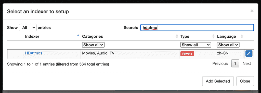Click the red Private type badge

click(x=187, y=54)
